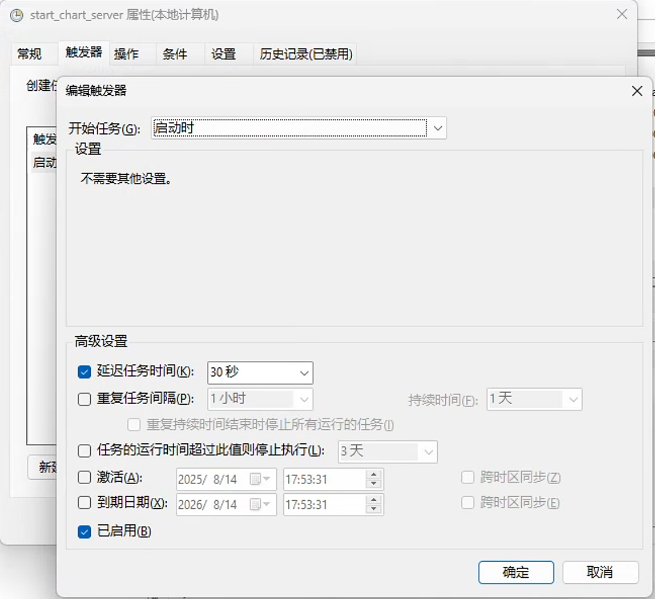Close the start_chart_server properties window

click(622, 14)
